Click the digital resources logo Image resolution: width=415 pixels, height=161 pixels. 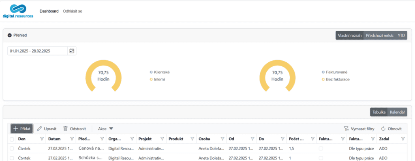18,11
